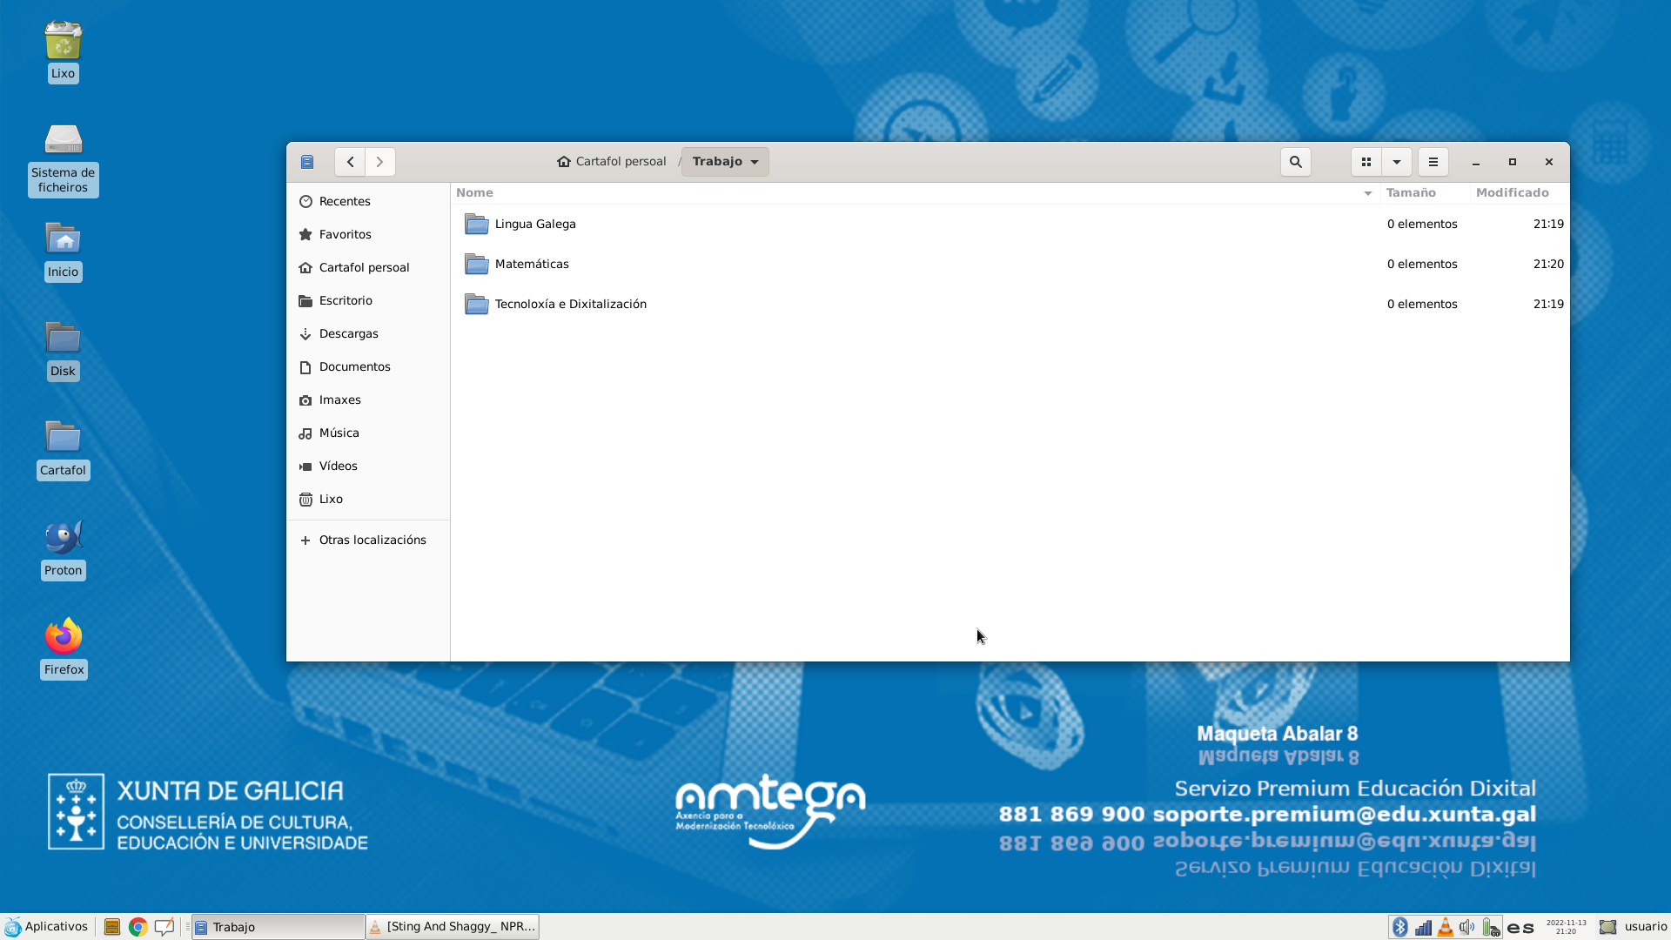
Task: Go back to previous folder
Action: [350, 162]
